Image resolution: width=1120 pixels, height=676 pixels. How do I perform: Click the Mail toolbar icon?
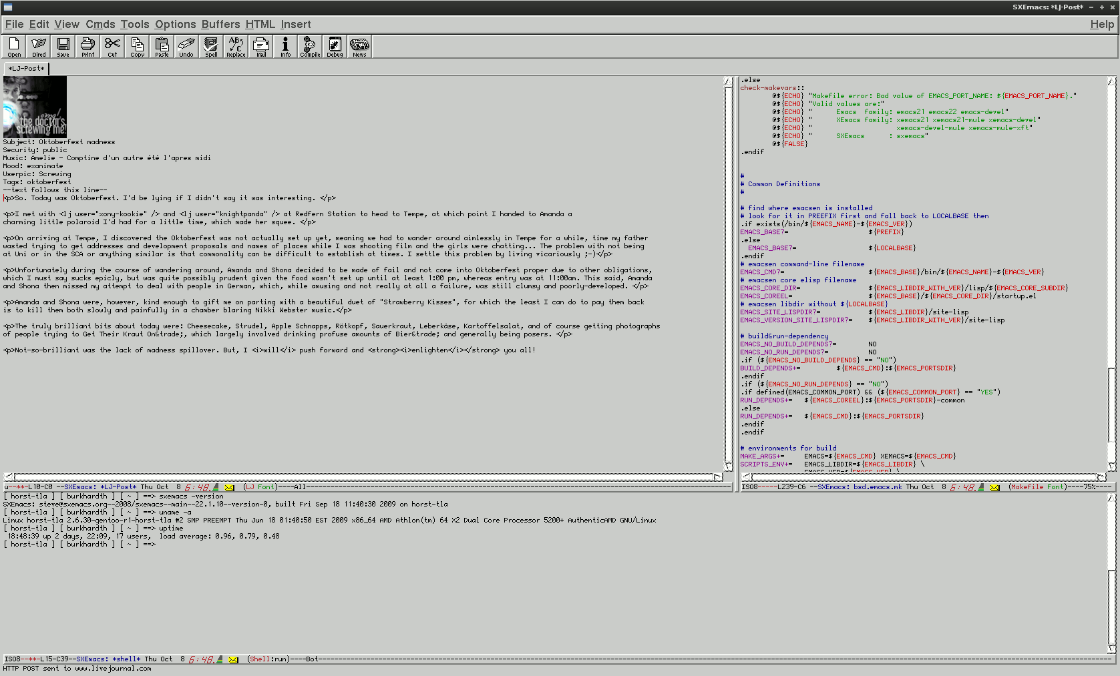pos(261,47)
